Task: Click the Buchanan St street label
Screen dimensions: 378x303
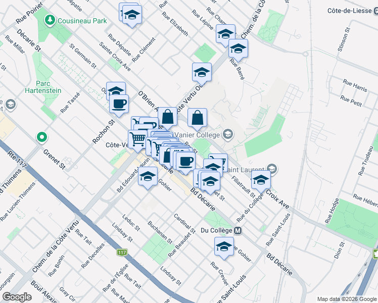Action: pos(160,232)
